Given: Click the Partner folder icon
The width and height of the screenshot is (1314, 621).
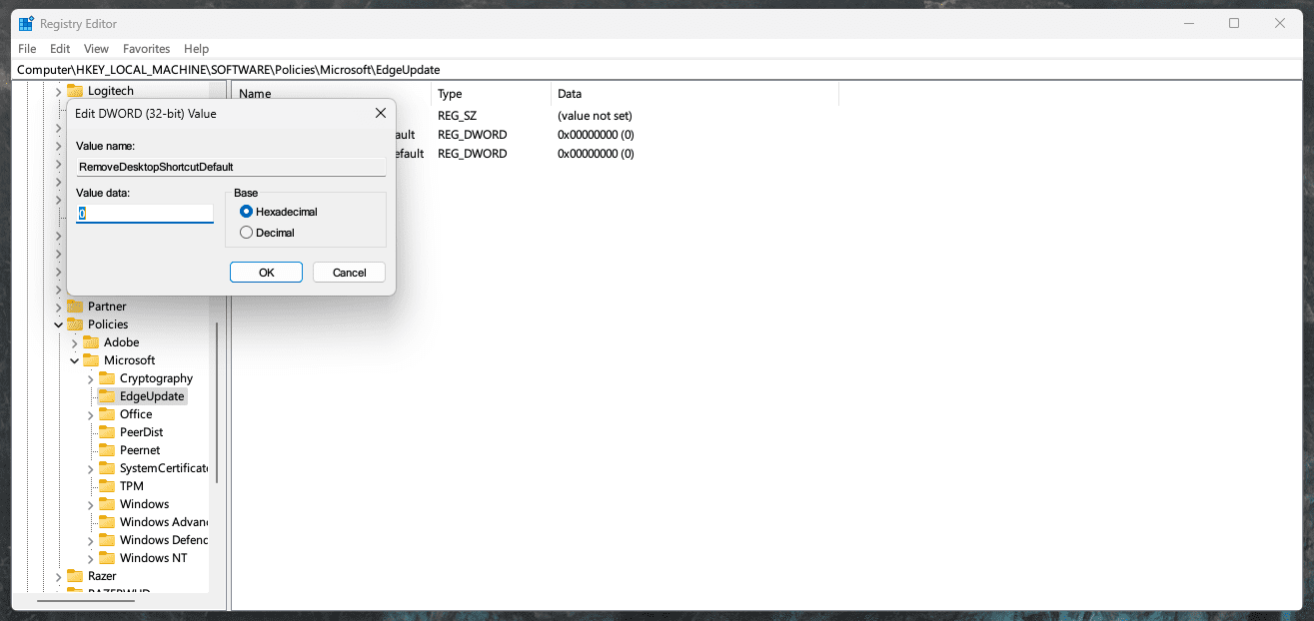Looking at the screenshot, I should pyautogui.click(x=75, y=307).
